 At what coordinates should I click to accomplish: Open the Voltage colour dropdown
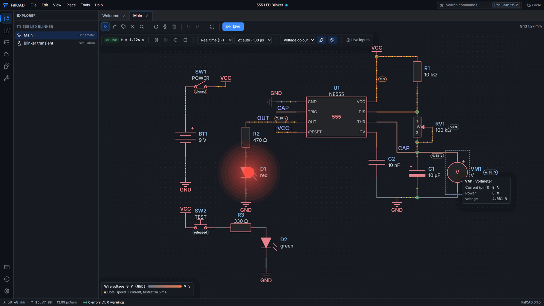pos(297,40)
